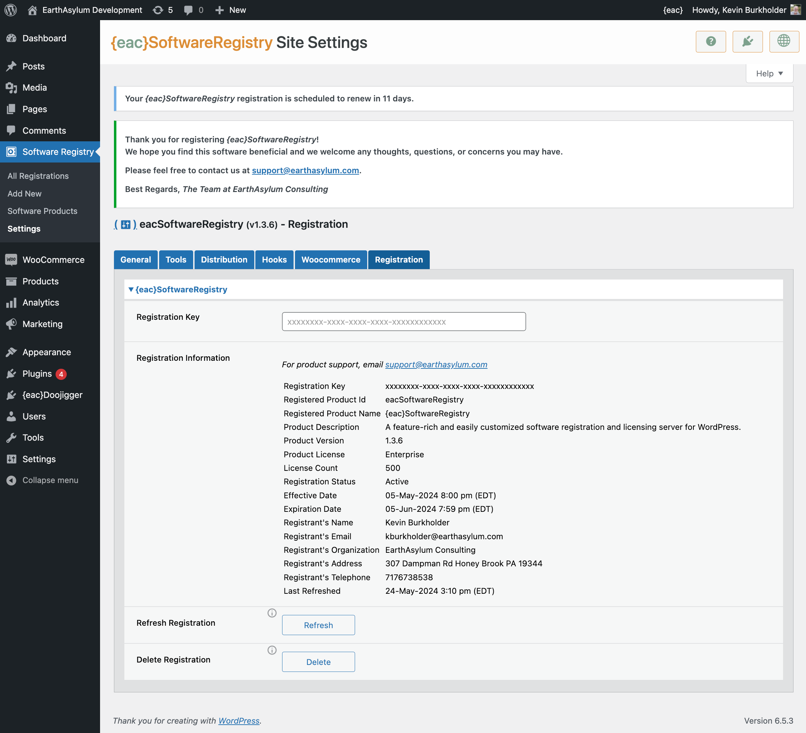Viewport: 806px width, 733px height.
Task: Switch to the Distribution tab
Action: pos(223,259)
